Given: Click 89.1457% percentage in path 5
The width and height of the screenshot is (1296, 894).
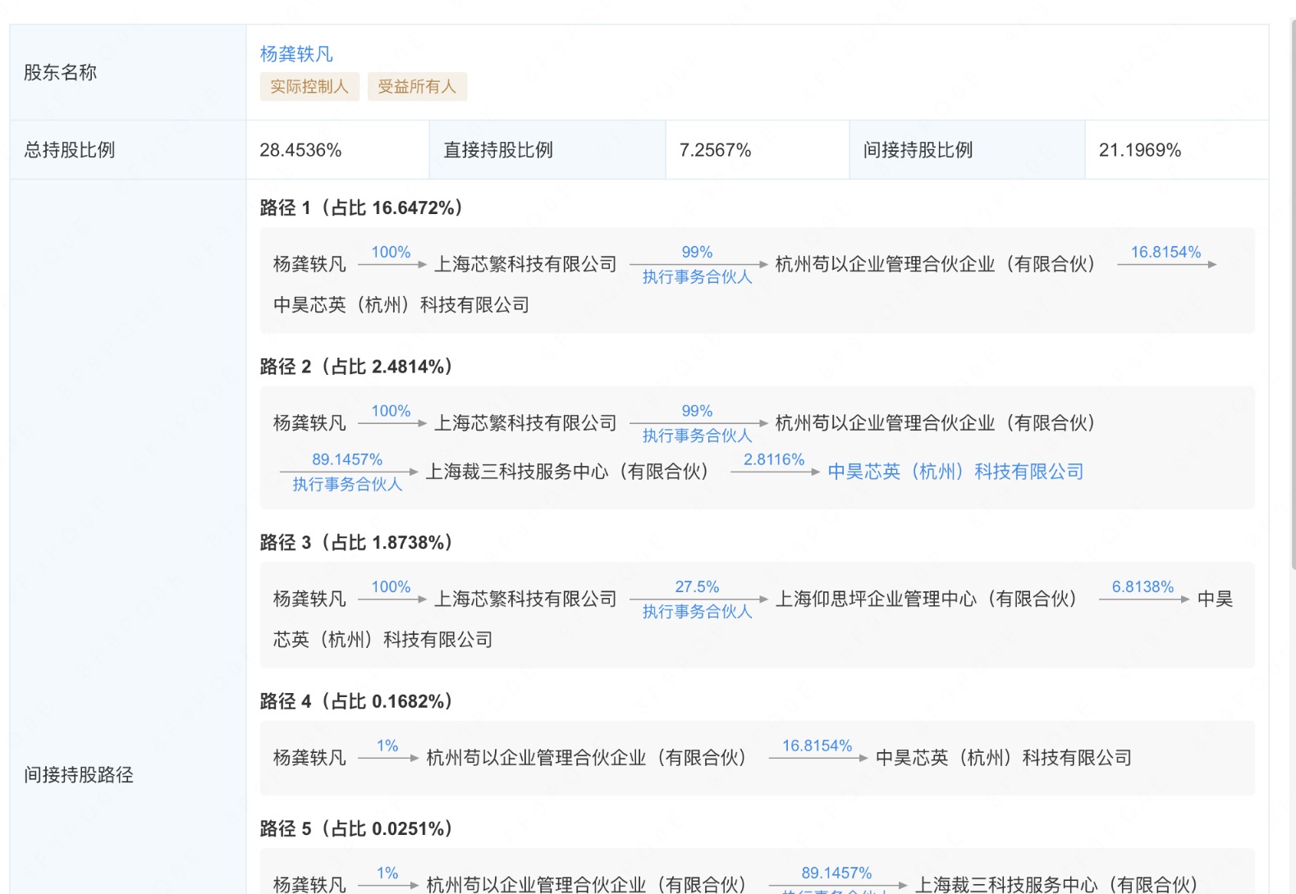Looking at the screenshot, I should [x=836, y=873].
